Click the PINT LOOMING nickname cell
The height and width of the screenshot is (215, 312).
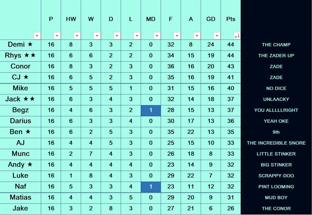[276, 187]
